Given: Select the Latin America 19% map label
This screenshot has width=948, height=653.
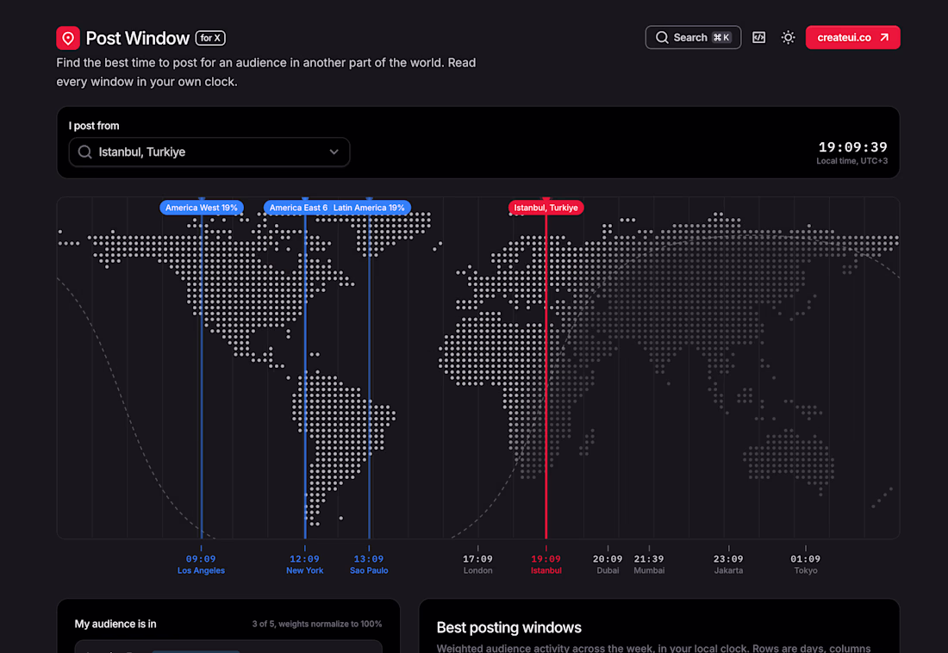Looking at the screenshot, I should pyautogui.click(x=370, y=208).
